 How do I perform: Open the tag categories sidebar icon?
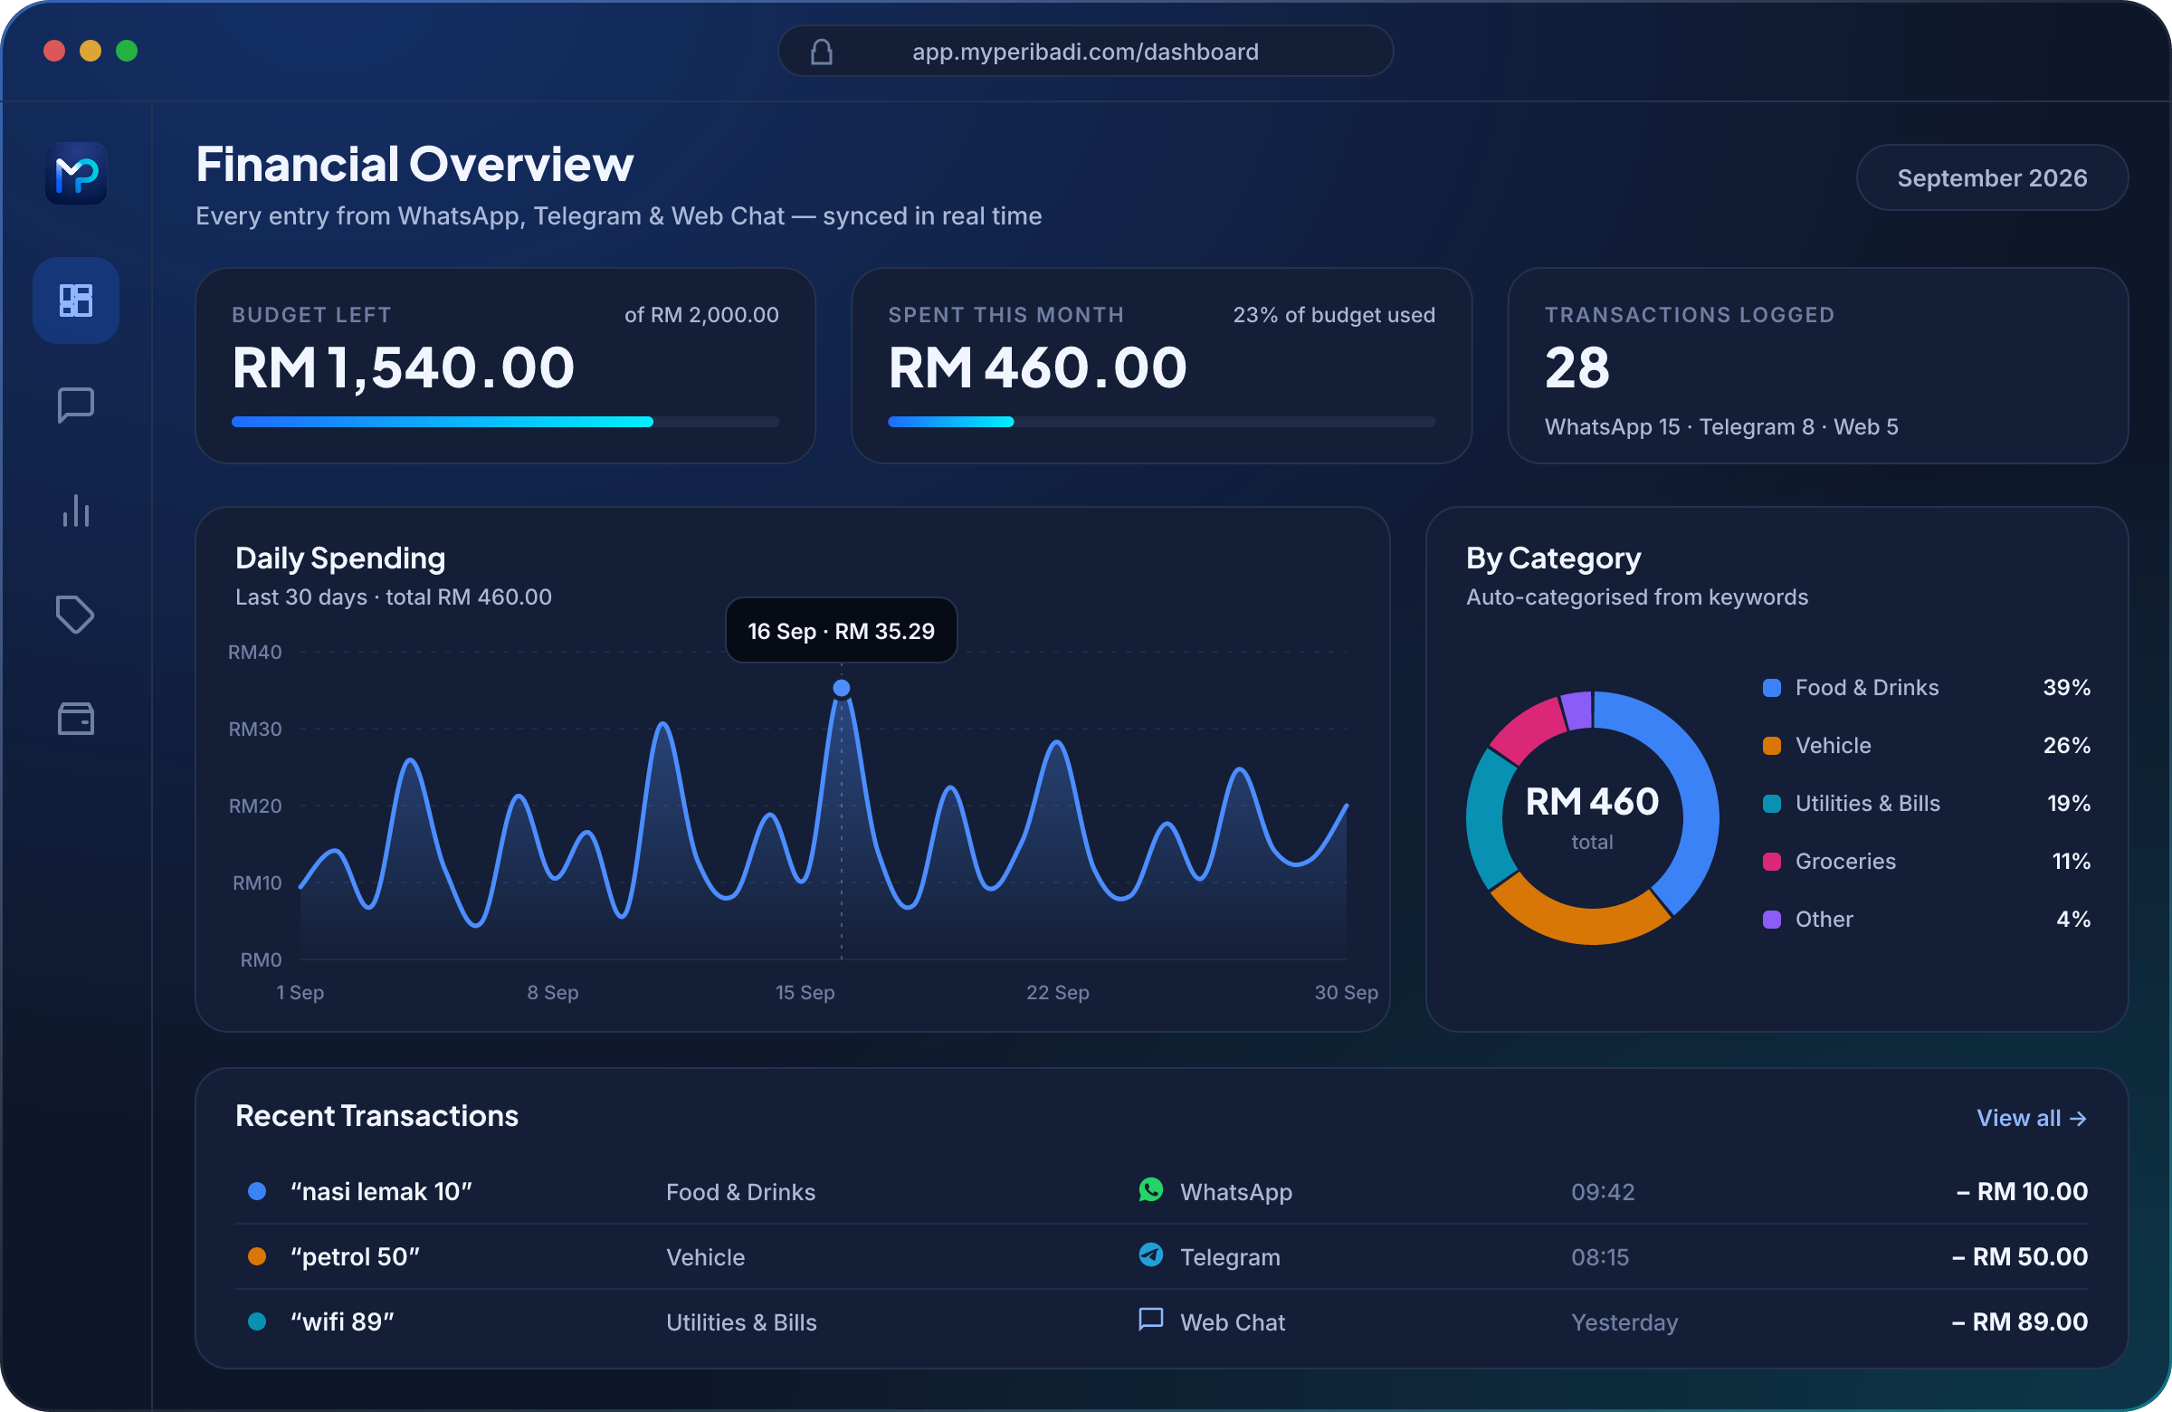pyautogui.click(x=76, y=615)
